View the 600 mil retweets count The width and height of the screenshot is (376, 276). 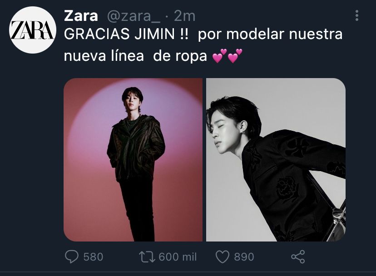point(178,257)
